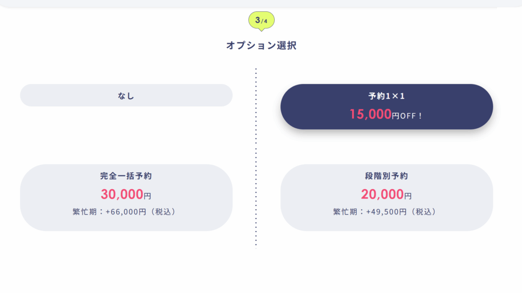Select the 完全一括予約 option card
The height and width of the screenshot is (293, 522).
point(126,197)
